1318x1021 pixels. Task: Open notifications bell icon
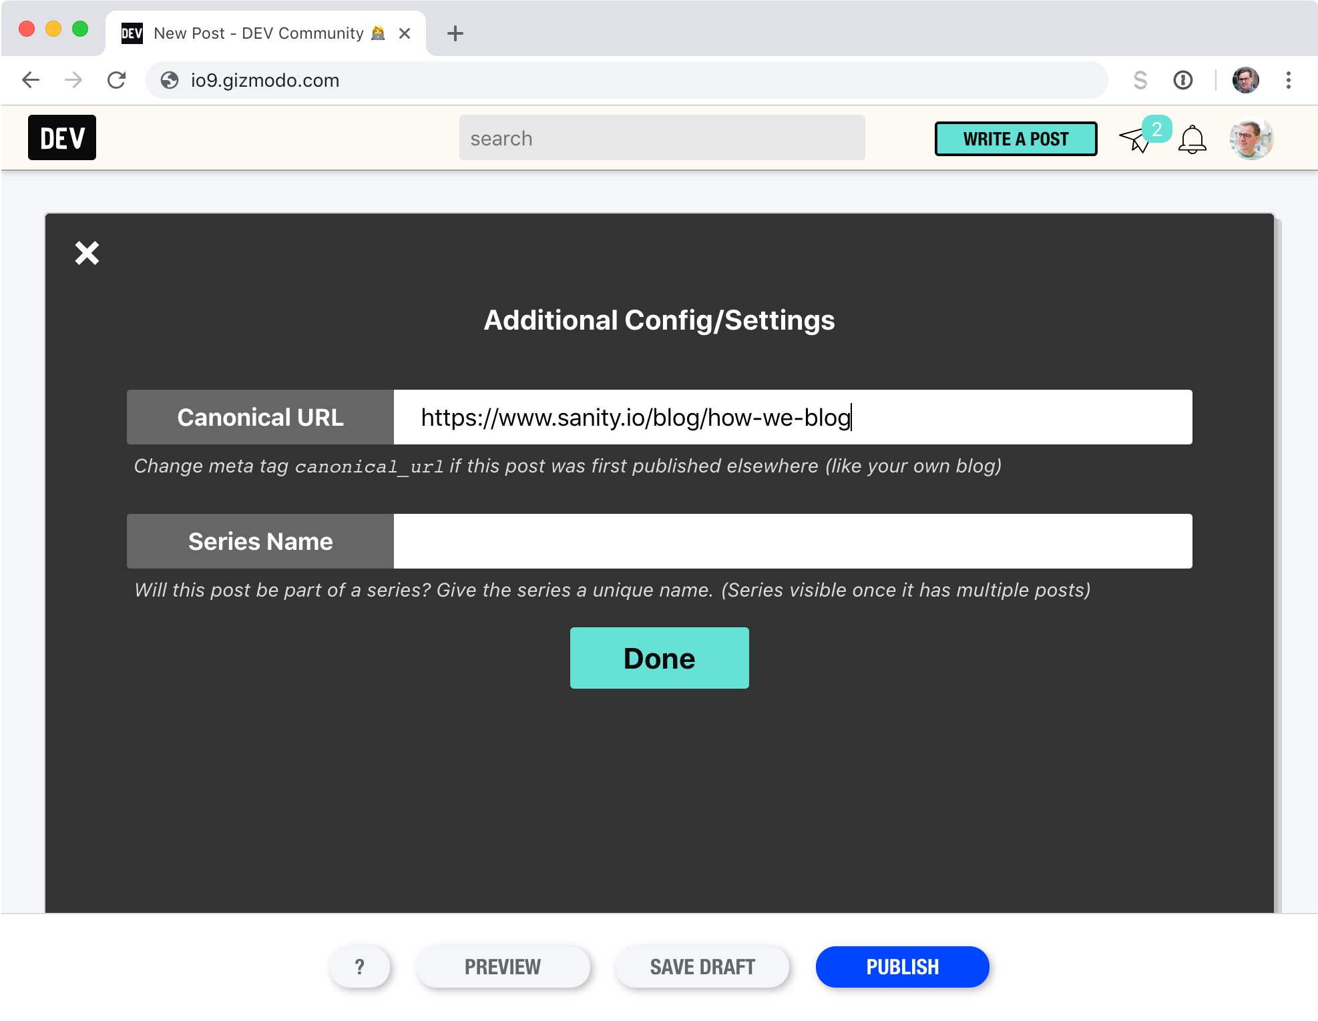[x=1192, y=139]
